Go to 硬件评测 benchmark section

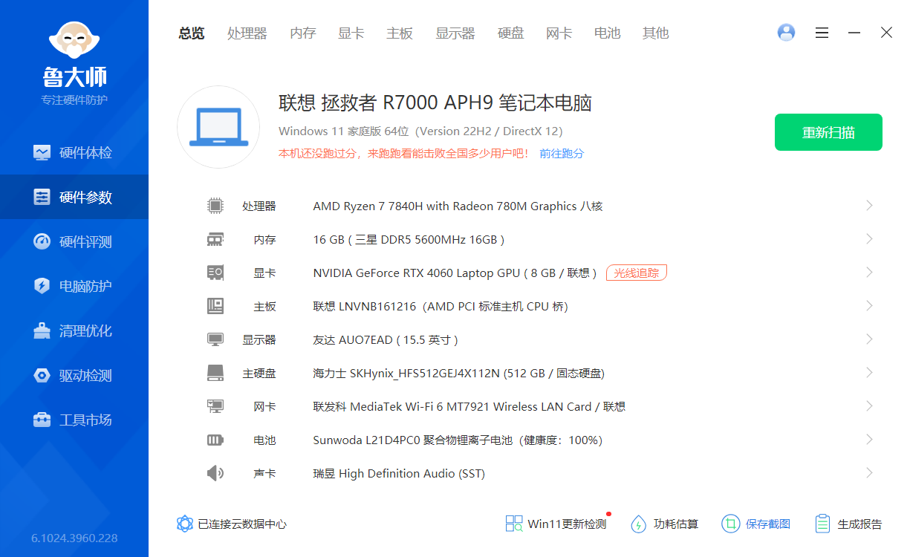click(74, 241)
